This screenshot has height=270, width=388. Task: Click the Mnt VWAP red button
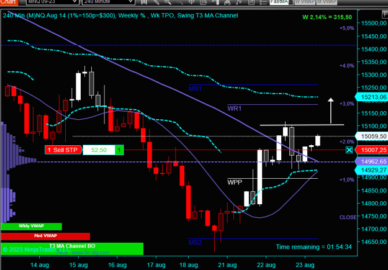point(45,236)
